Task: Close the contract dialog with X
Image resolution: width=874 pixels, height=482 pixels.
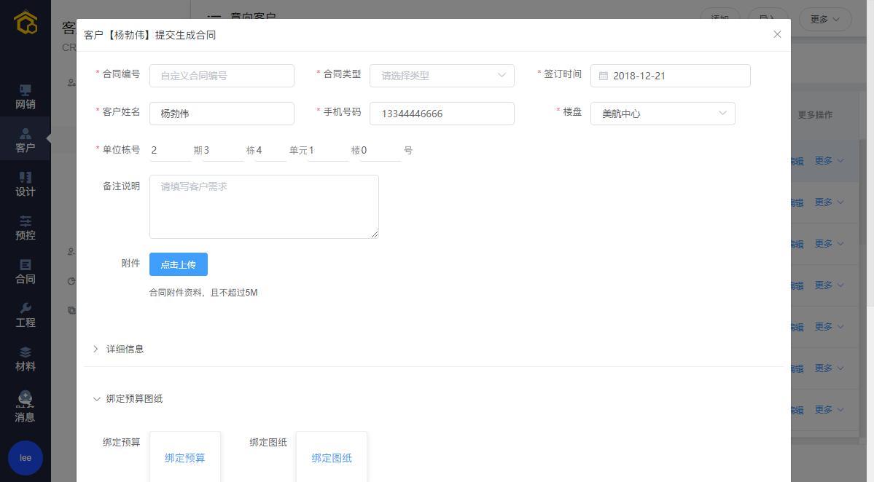Action: pyautogui.click(x=777, y=34)
